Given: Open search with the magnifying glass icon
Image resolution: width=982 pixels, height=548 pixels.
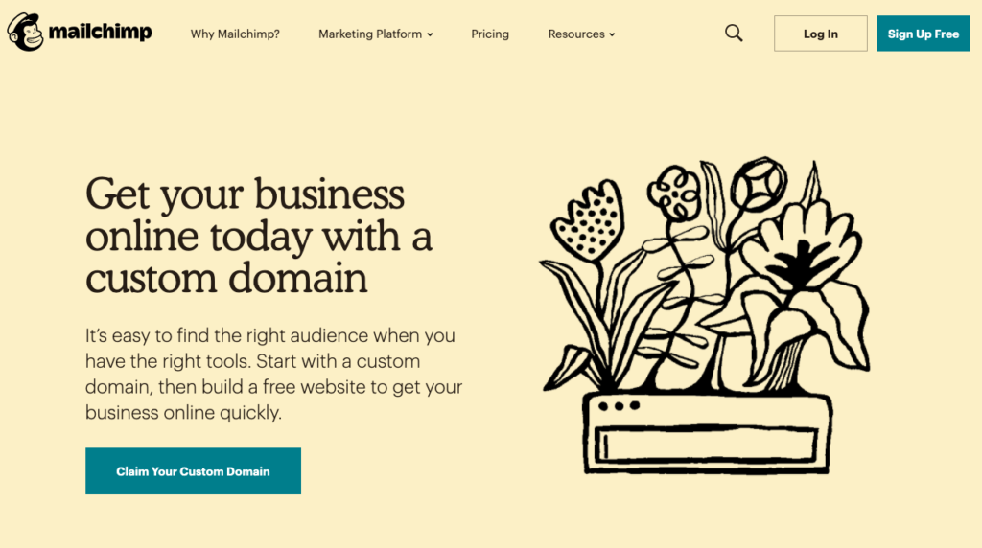Looking at the screenshot, I should coord(734,34).
